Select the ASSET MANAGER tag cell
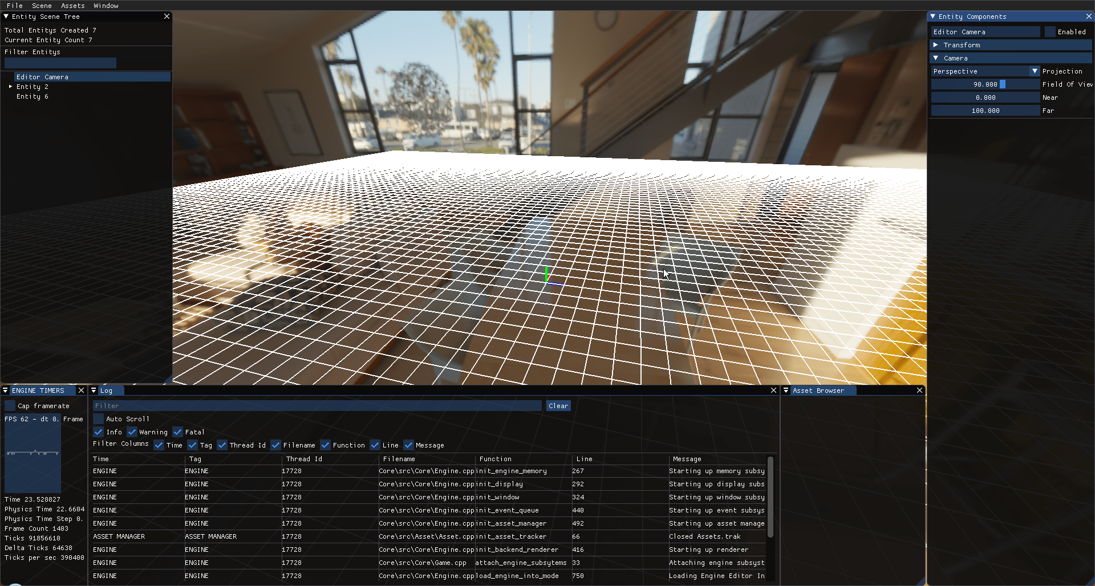 click(210, 537)
